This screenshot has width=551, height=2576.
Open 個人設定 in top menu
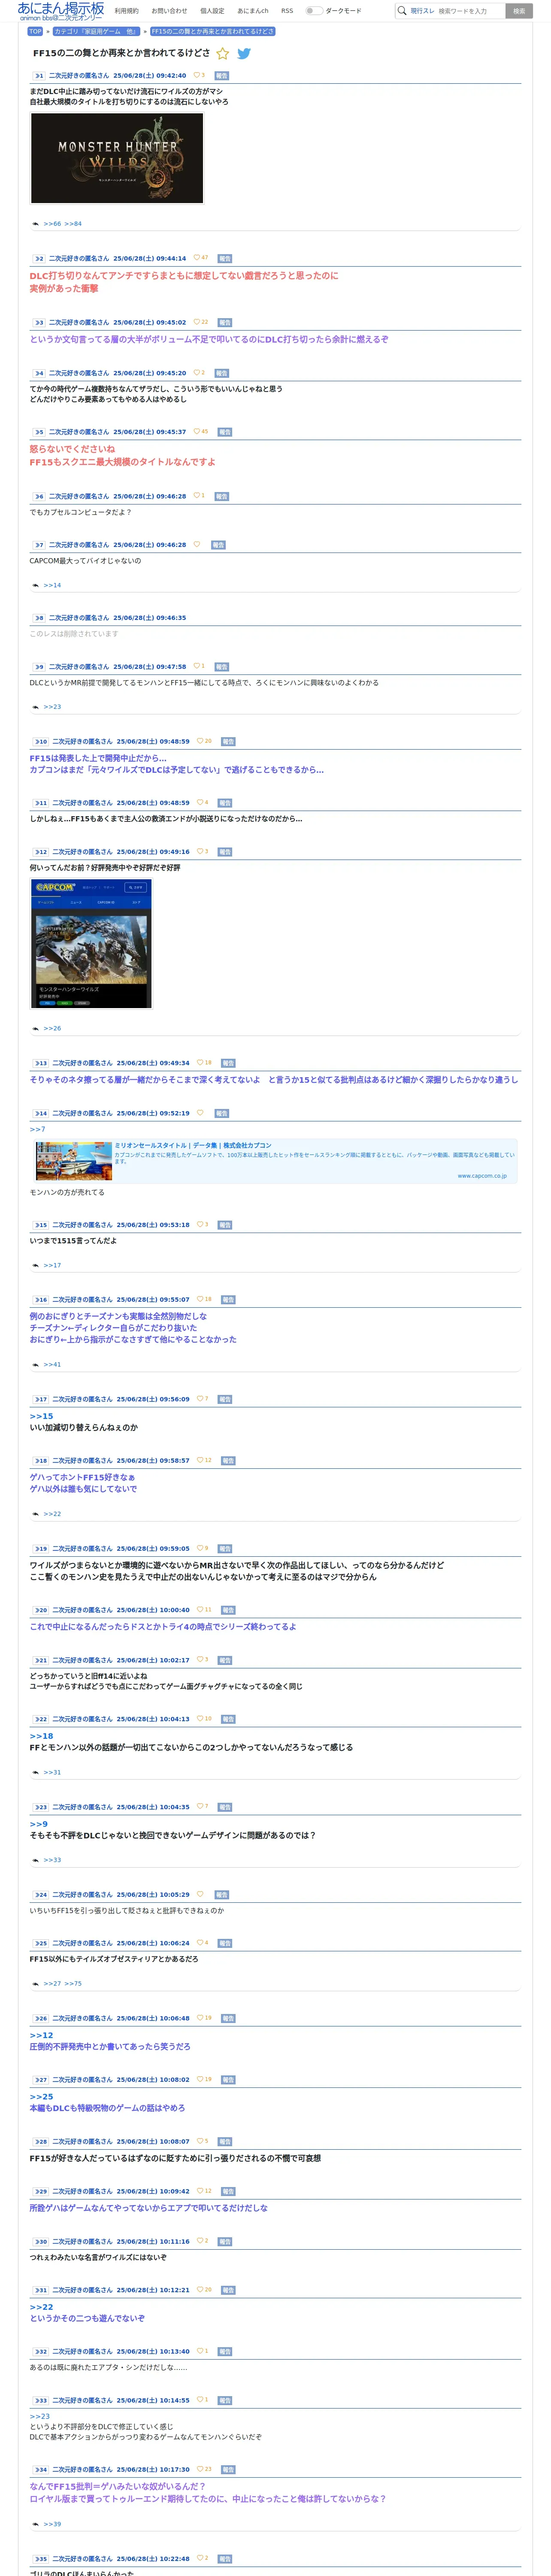point(212,11)
